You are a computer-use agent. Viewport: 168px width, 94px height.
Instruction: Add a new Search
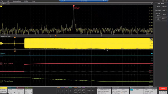click(x=164, y=10)
